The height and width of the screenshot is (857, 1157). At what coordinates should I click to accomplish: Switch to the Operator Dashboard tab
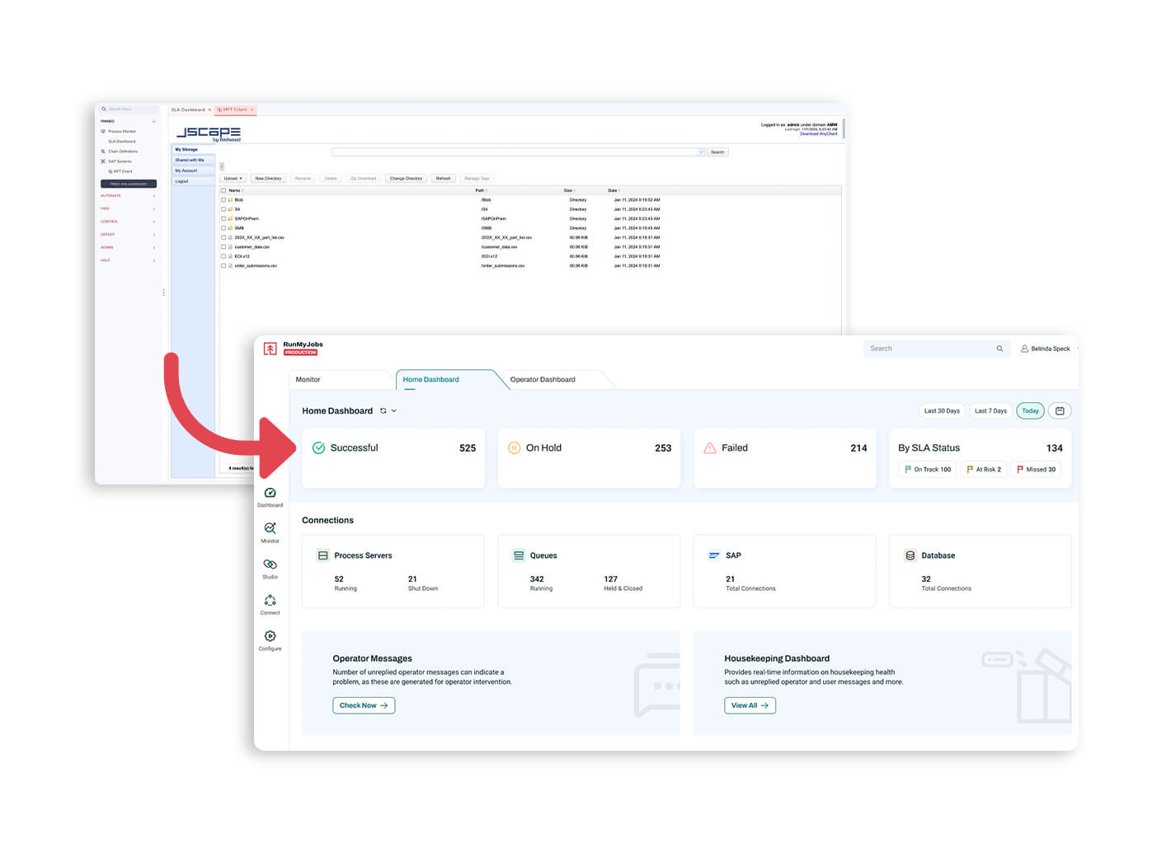click(x=542, y=380)
